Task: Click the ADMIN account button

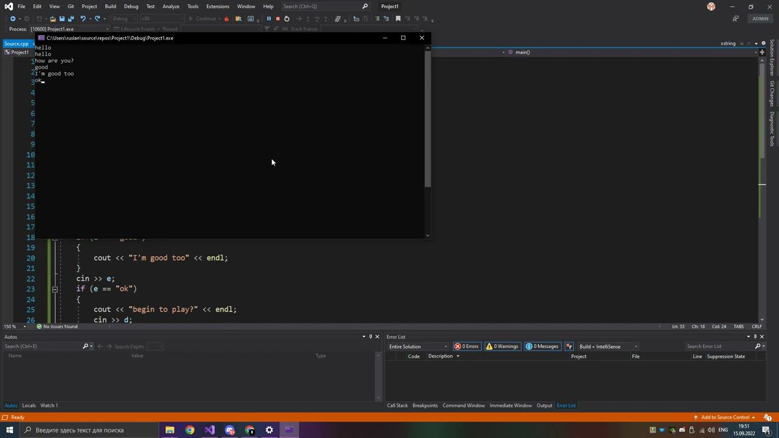Action: (760, 18)
